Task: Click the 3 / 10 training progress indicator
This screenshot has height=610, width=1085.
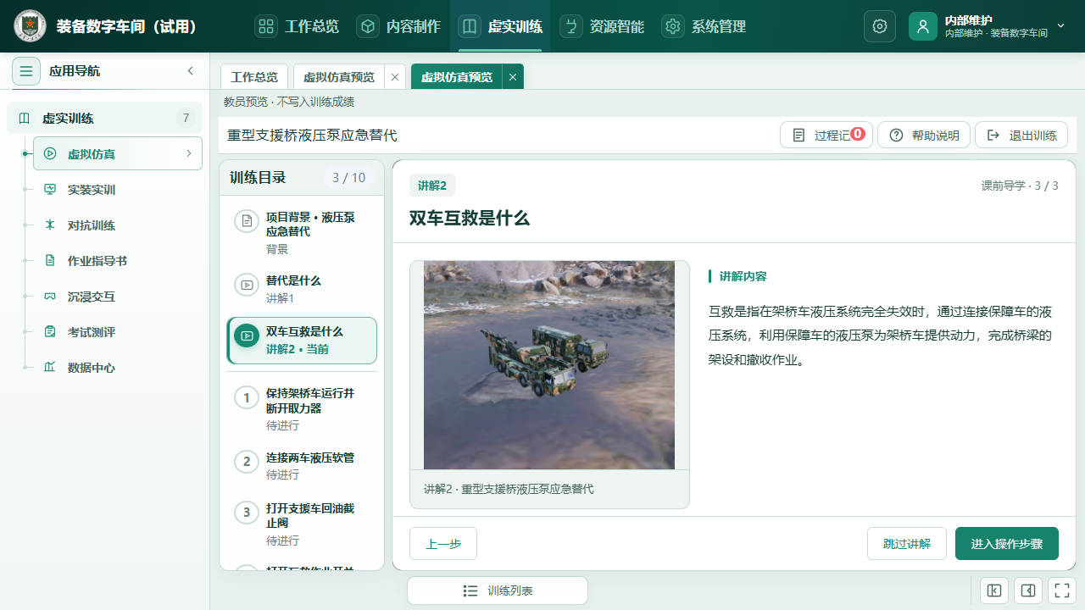Action: click(349, 178)
